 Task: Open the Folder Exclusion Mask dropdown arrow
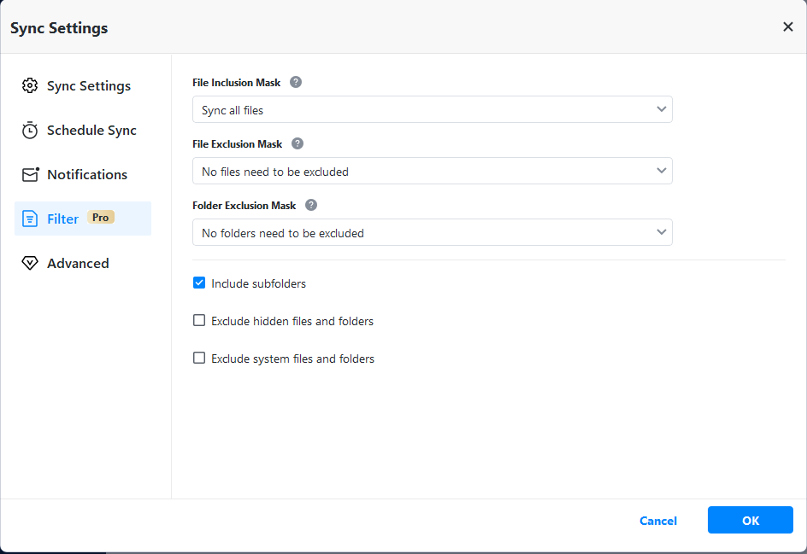[x=661, y=232]
